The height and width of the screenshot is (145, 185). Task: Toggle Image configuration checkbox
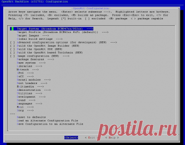point(12,56)
